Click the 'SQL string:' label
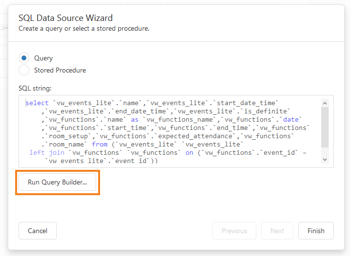Screen dimensions: 351x256 point(35,89)
